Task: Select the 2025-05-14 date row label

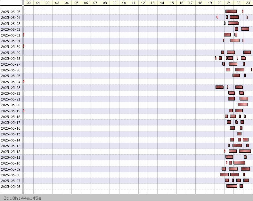Action: click(x=11, y=140)
